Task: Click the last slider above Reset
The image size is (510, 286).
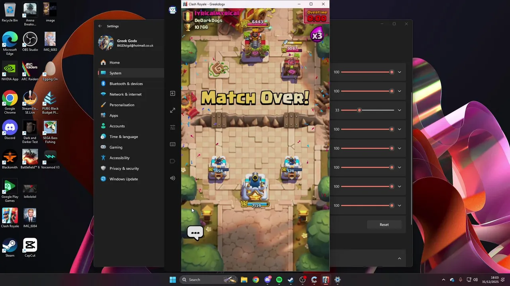Action: (x=367, y=205)
